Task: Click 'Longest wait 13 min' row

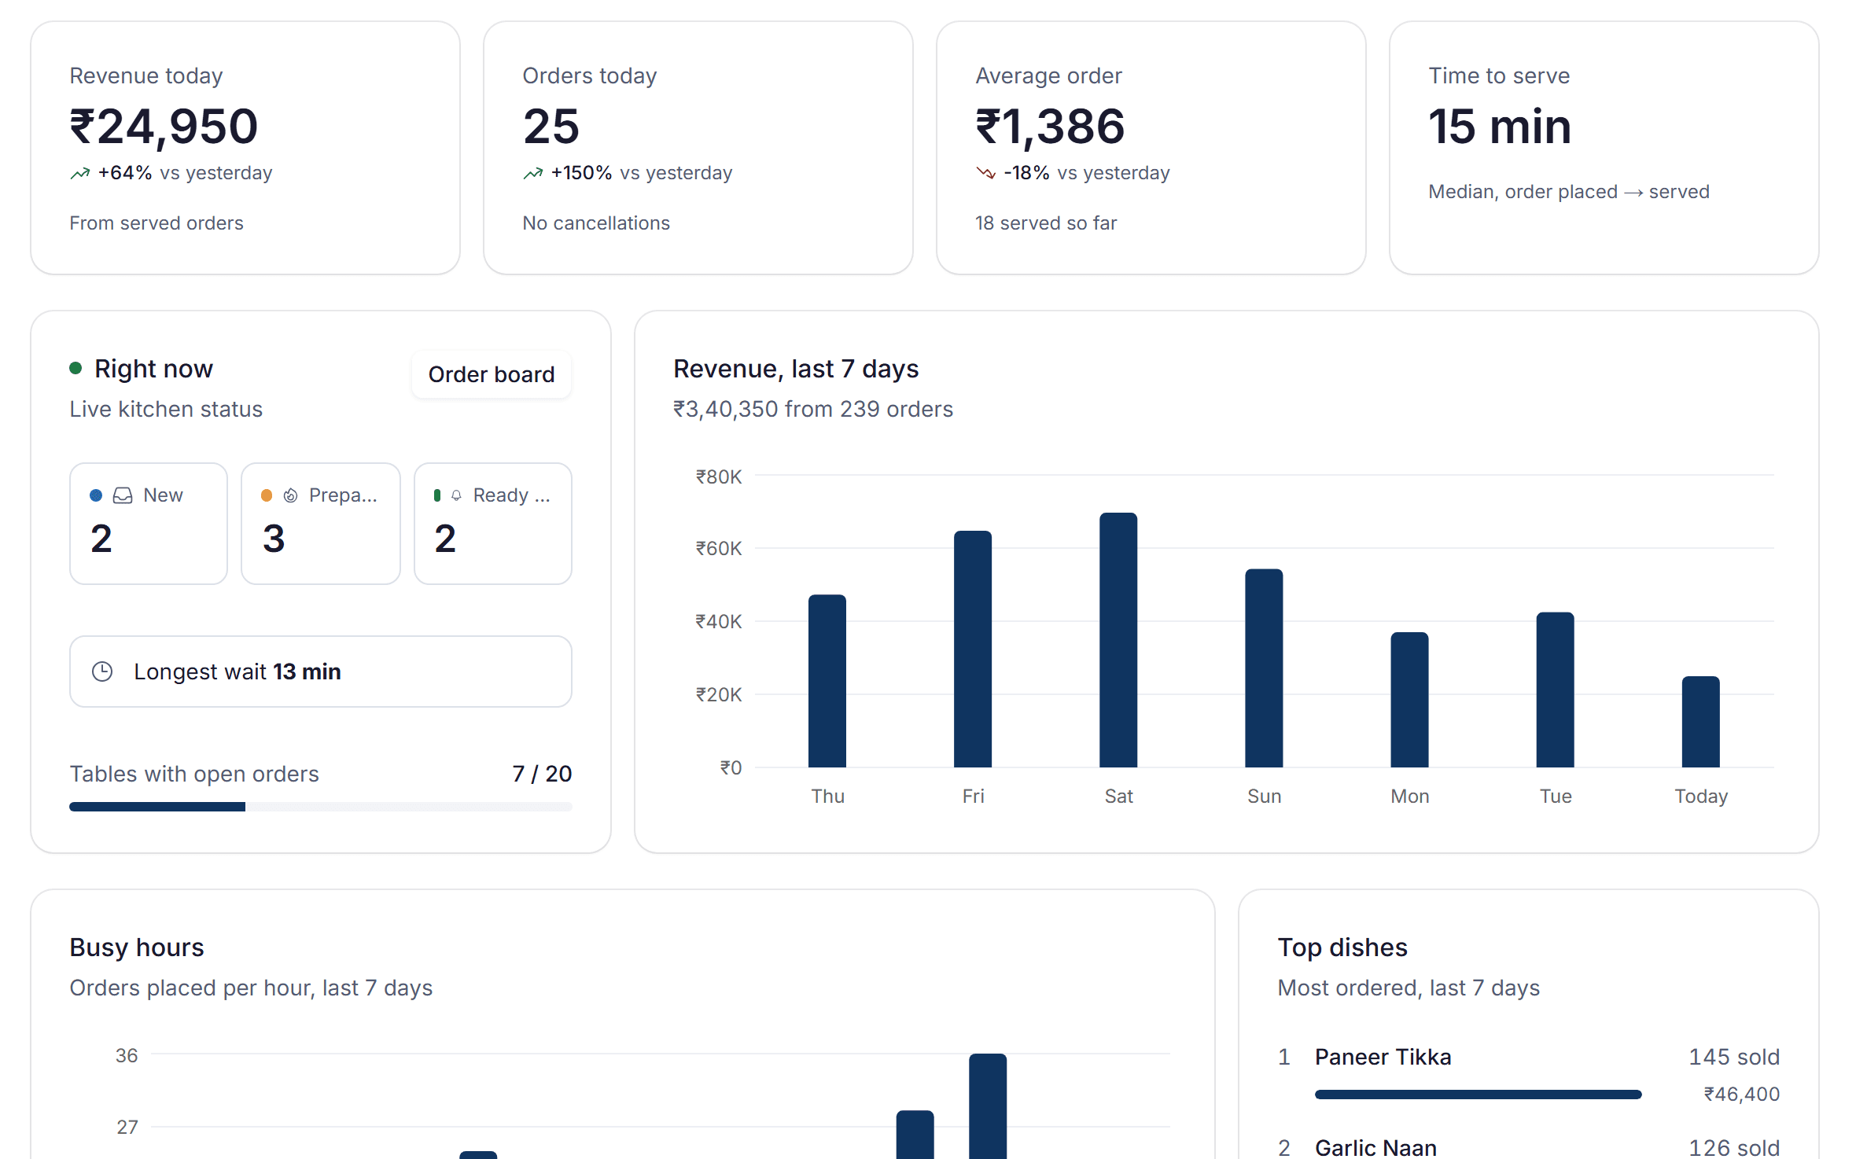Action: pos(321,671)
